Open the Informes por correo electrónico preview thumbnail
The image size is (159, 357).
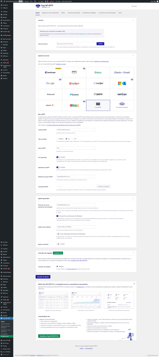pos(86,300)
